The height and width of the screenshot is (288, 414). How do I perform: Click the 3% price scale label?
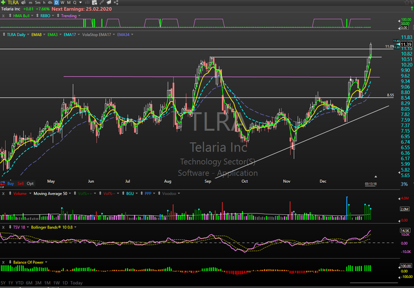404,184
